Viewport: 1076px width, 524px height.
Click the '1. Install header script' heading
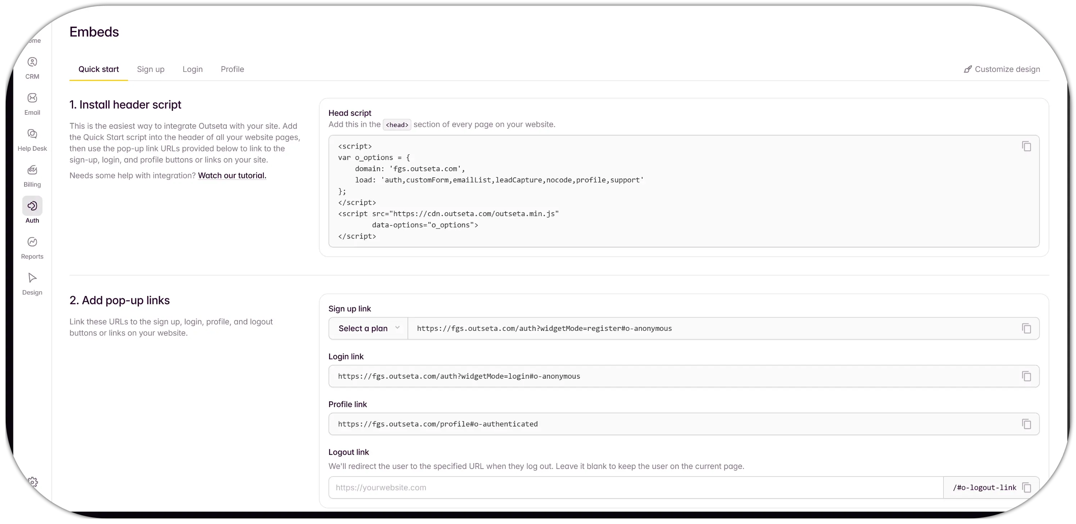coord(125,105)
